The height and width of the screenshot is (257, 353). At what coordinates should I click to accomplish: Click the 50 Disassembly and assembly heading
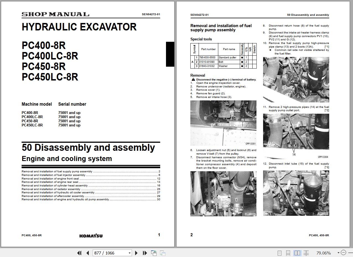pos(88,147)
